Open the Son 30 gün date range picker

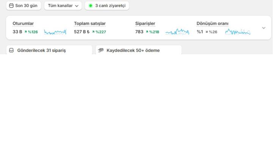24,6
